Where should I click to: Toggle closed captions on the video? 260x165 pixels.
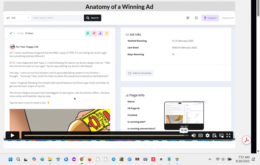201,135
